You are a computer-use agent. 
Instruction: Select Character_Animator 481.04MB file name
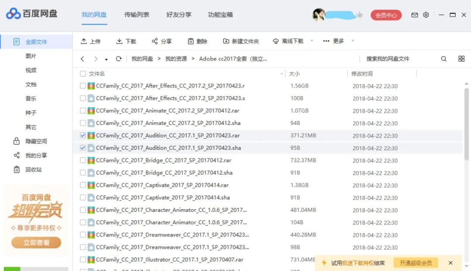point(171,210)
